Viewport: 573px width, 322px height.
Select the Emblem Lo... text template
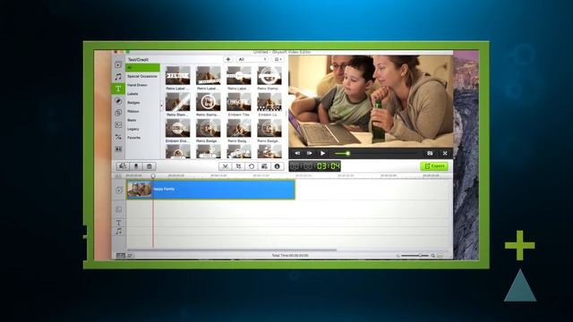pos(269,105)
